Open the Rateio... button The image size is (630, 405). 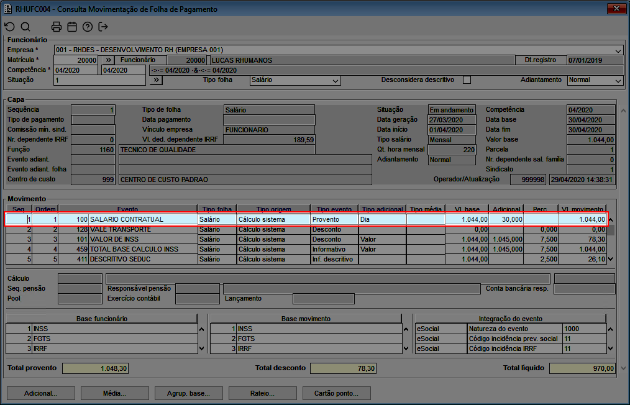click(x=263, y=393)
